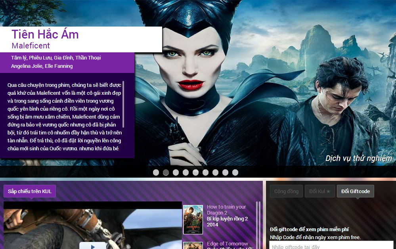Screen dimensions: 396x249
Task: Click Đổi giftcode để xem phim miễn phí heading
Action: 309,229
